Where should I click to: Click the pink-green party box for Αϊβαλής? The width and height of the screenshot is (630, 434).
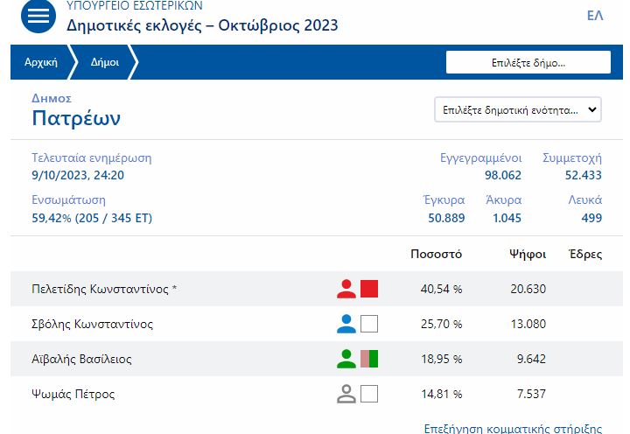coord(369,359)
